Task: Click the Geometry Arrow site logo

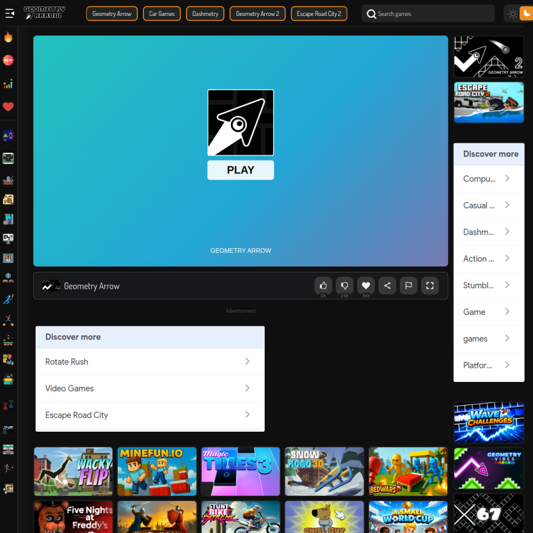Action: [44, 12]
